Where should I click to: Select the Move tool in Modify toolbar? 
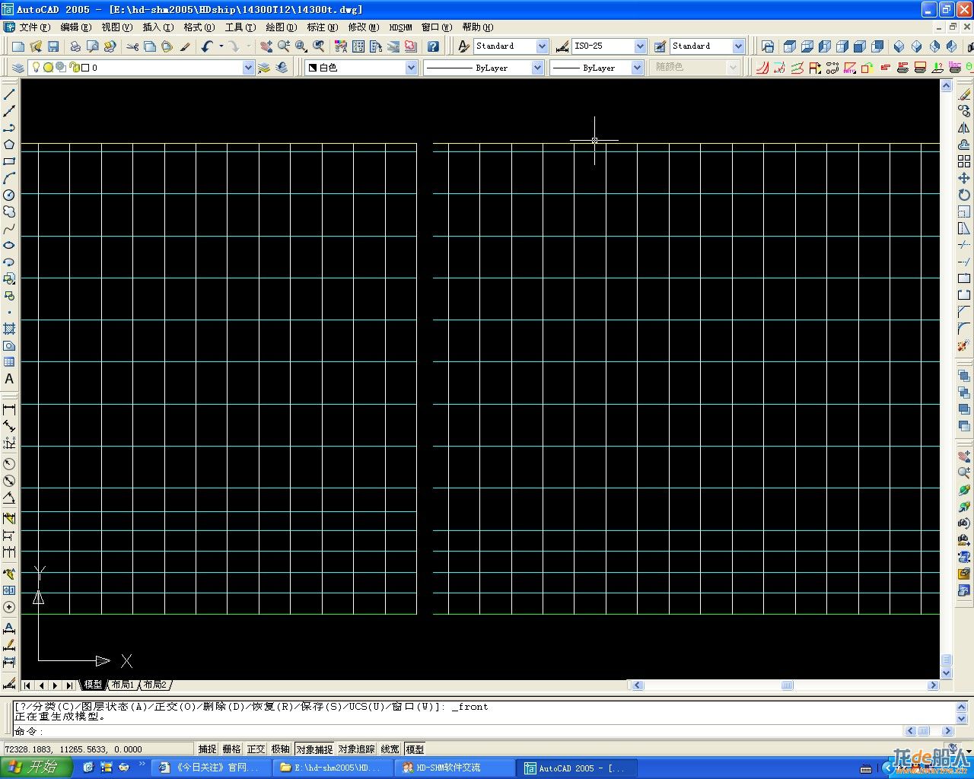964,178
